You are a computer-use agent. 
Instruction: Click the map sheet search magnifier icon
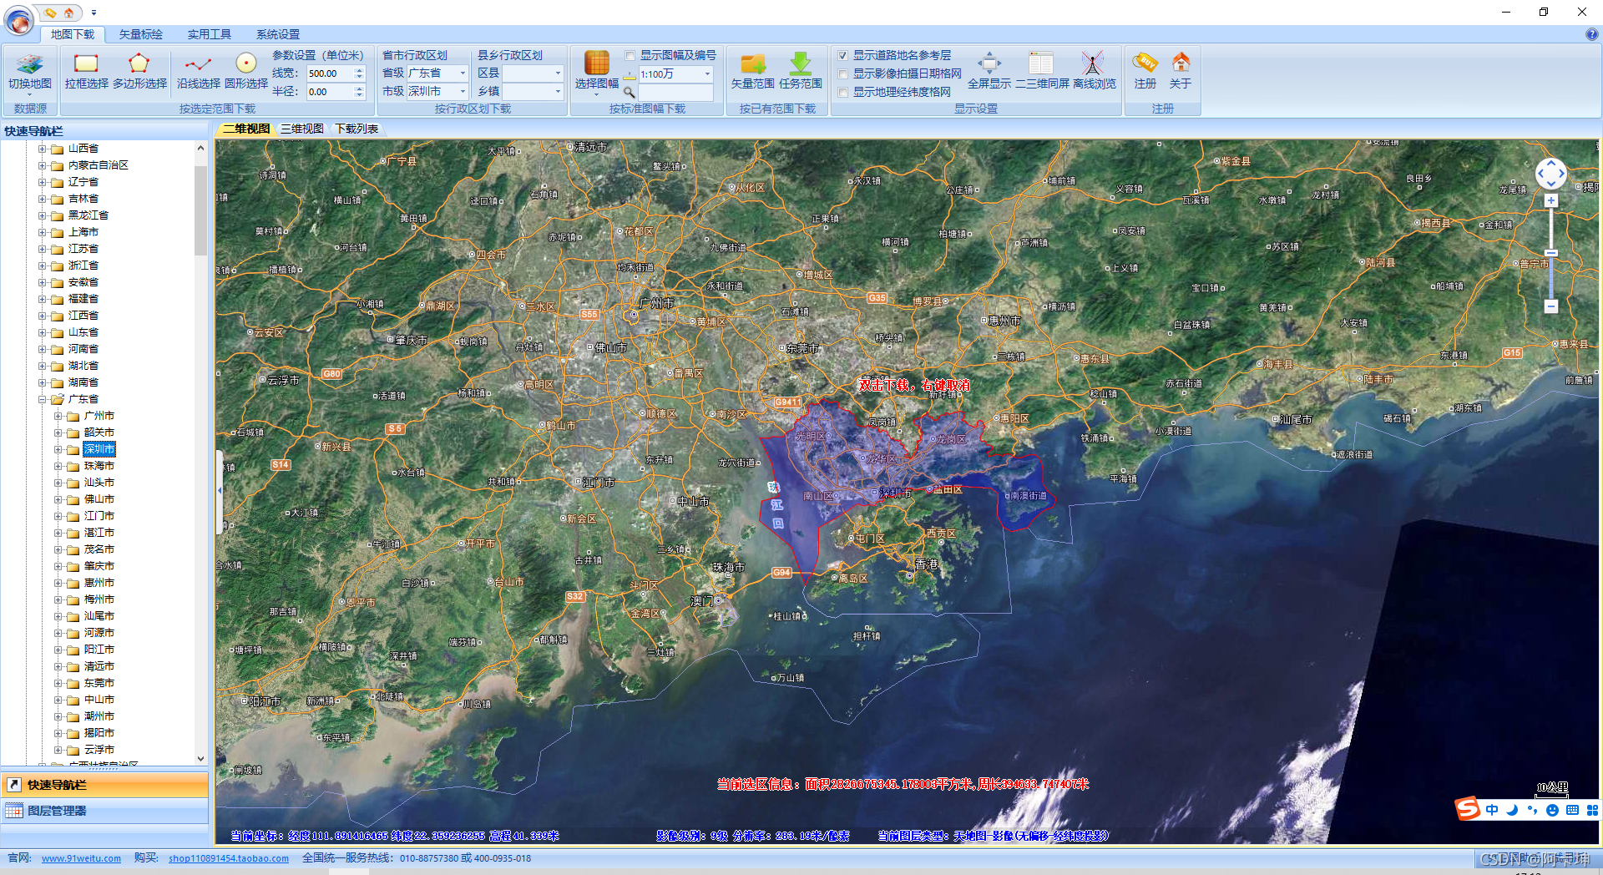(x=630, y=93)
